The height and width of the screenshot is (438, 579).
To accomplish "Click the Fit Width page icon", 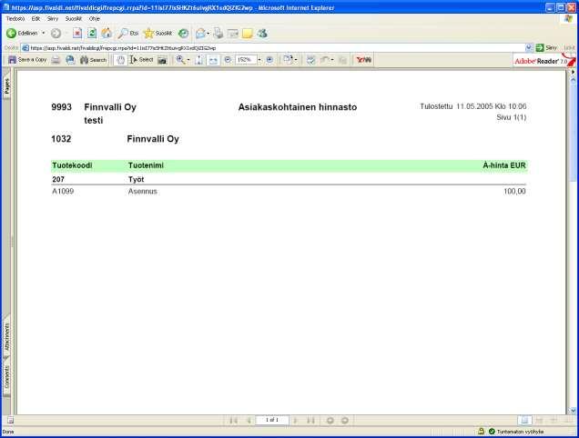I will [213, 60].
